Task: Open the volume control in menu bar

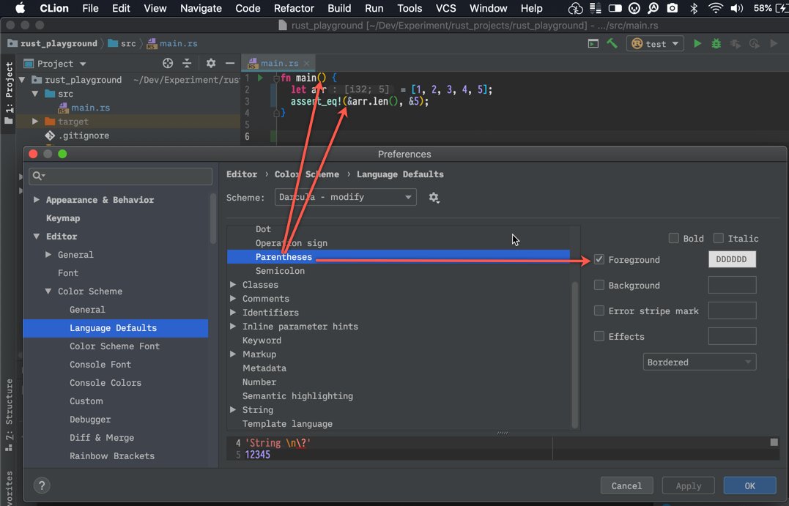Action: [x=737, y=8]
